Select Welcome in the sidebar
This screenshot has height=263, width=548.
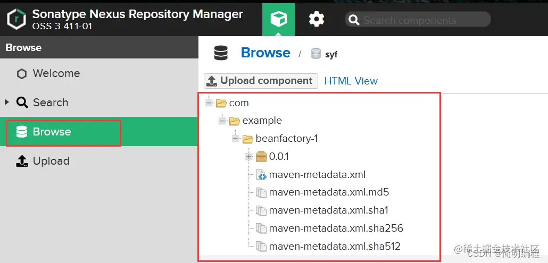coord(56,73)
